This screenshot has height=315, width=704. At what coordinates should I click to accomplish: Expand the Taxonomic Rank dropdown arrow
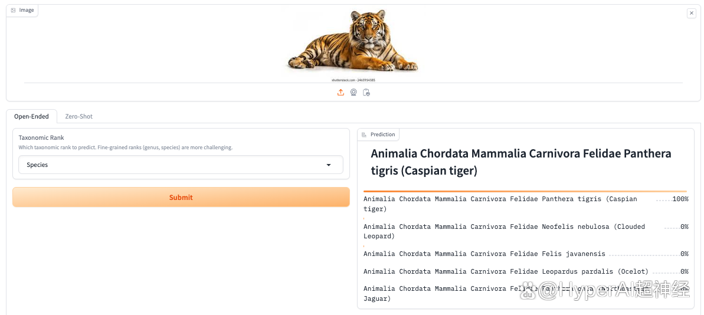[x=329, y=165]
